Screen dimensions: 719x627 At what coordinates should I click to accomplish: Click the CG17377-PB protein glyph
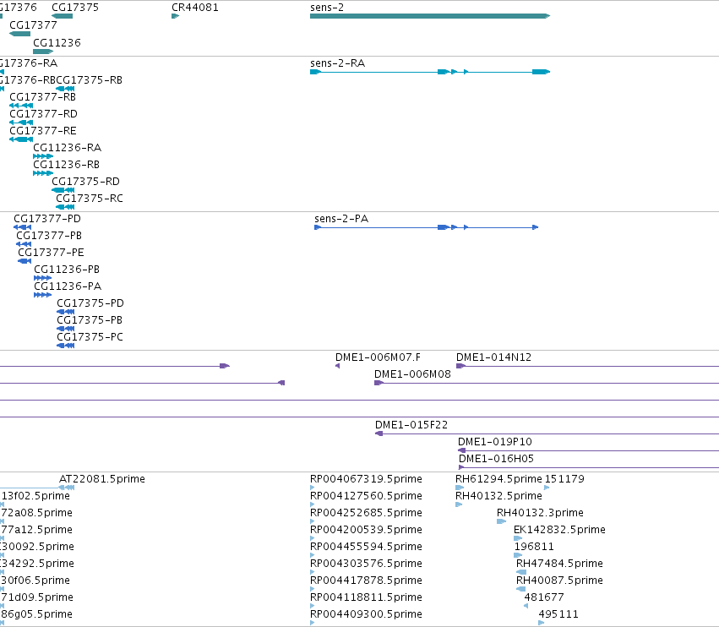(x=24, y=244)
